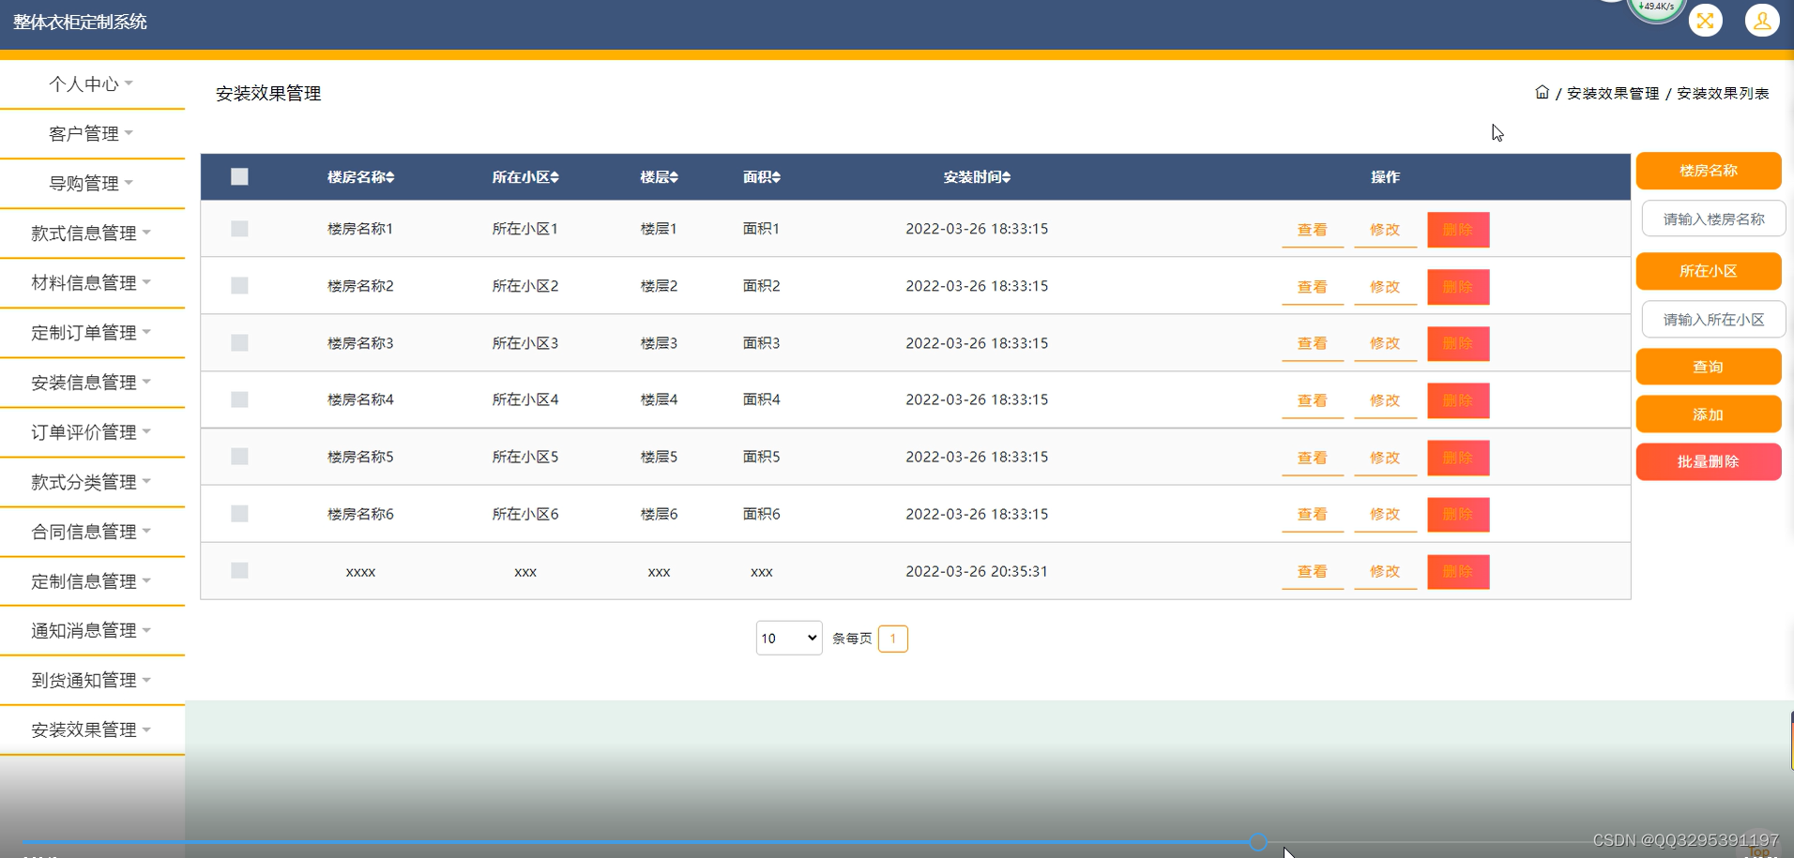
Task: Click the 所在小区 orange filter label
Action: [x=1709, y=271]
